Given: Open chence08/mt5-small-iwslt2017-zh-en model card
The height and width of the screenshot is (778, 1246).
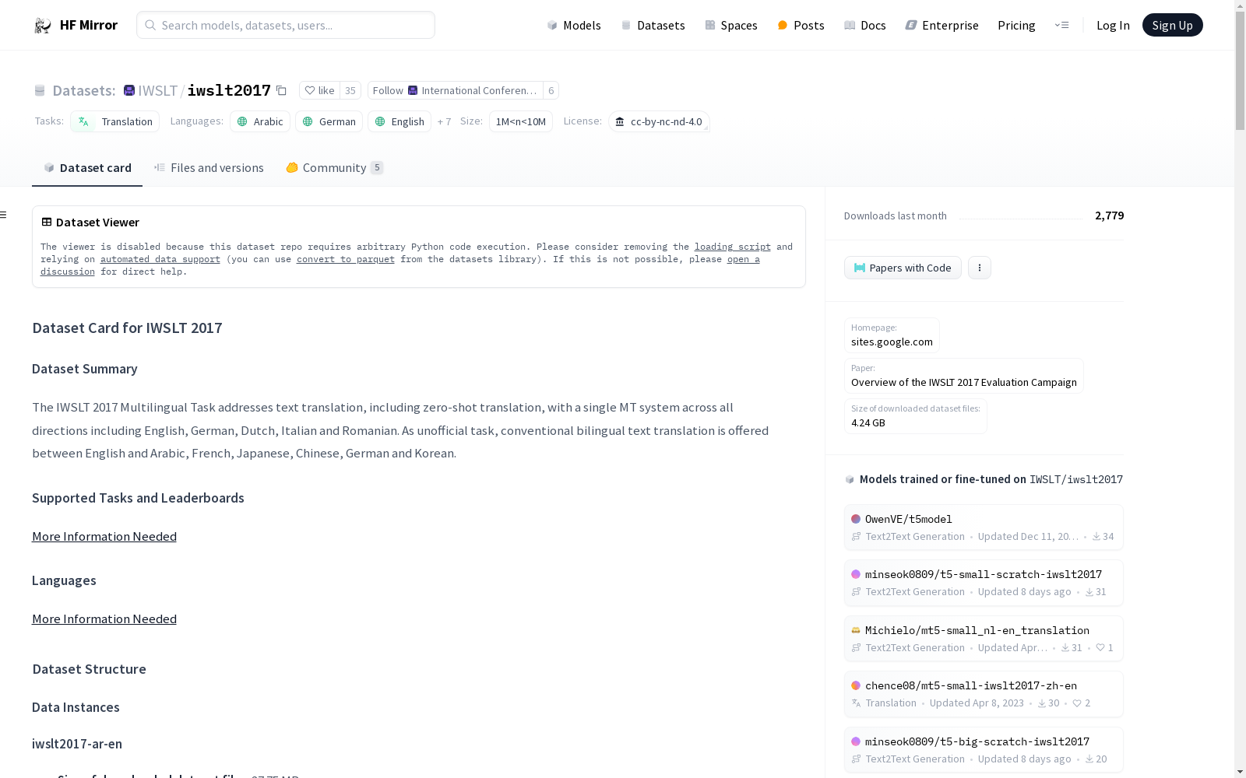Looking at the screenshot, I should click(984, 694).
